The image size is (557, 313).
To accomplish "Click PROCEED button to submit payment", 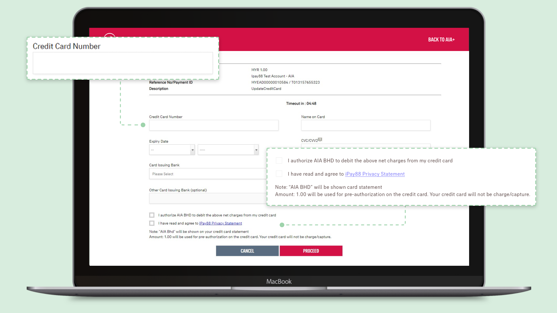I will (x=311, y=251).
